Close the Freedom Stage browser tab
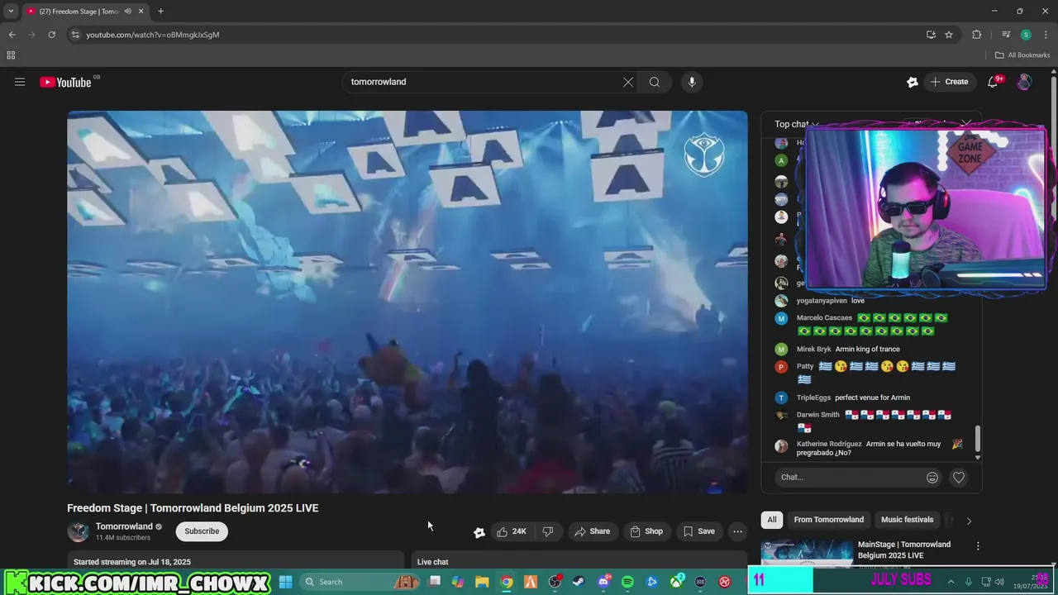Viewport: 1058px width, 595px height. [141, 12]
